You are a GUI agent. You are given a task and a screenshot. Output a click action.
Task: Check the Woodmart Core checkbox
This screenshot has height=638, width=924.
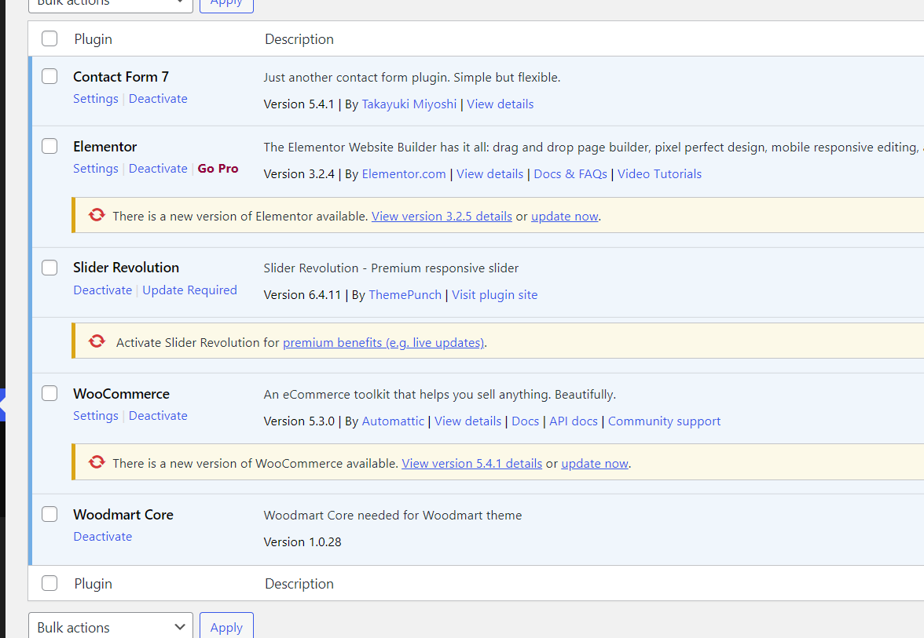(49, 515)
